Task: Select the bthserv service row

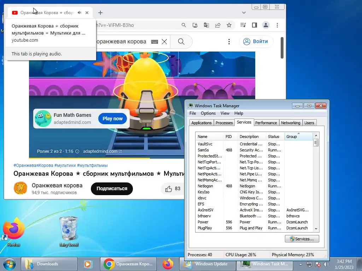Action: coord(254,216)
